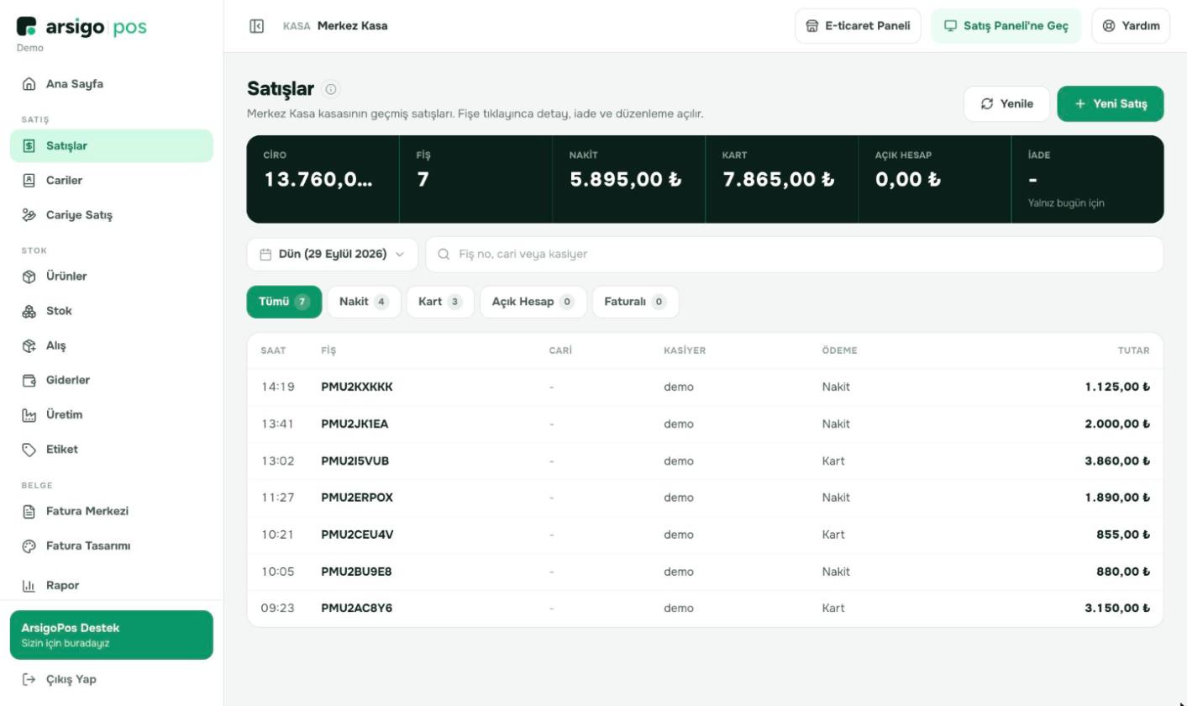Navigate to Alış purchases
Viewport: 1187px width, 706px height.
[x=112, y=345]
